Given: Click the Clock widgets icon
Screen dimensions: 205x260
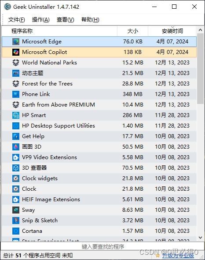Looking at the screenshot, I should (16, 178).
